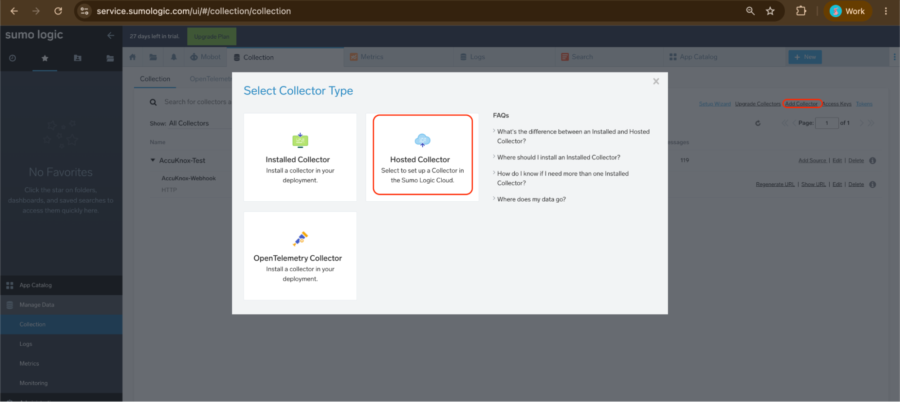Click Regenerate URL for AccuKnox-Webhook
This screenshot has height=402, width=900.
[x=775, y=185]
